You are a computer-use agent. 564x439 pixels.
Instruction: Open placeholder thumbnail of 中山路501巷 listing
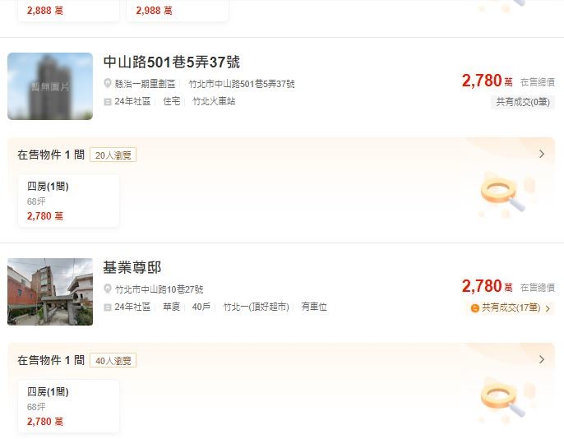pos(50,86)
